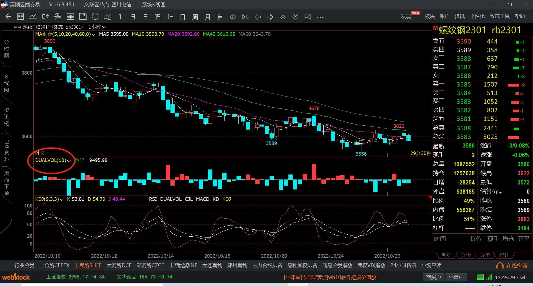Click the online customer service headset icon
This screenshot has width=533, height=286.
coord(500,266)
